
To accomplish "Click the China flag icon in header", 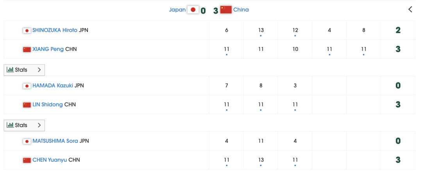I will click(226, 10).
